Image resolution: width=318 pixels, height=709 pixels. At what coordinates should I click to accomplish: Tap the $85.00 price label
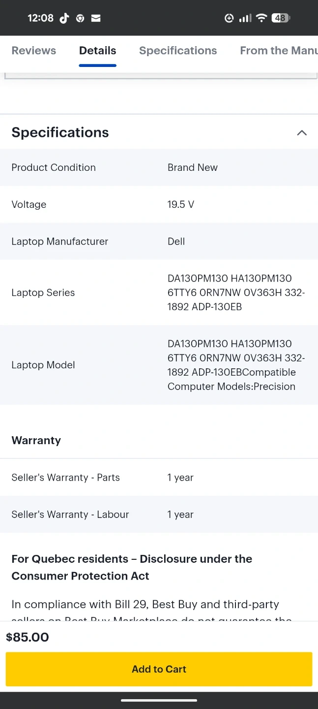[x=28, y=637]
